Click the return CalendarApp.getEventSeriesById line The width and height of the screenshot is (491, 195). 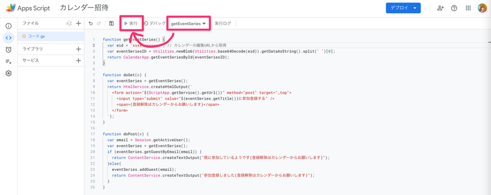(168, 57)
